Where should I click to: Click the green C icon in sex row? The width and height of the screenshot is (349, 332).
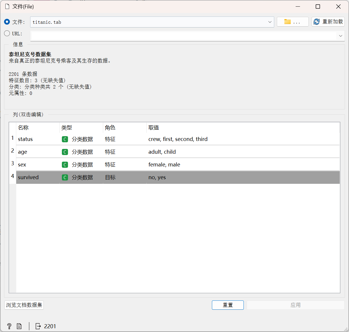click(x=65, y=165)
